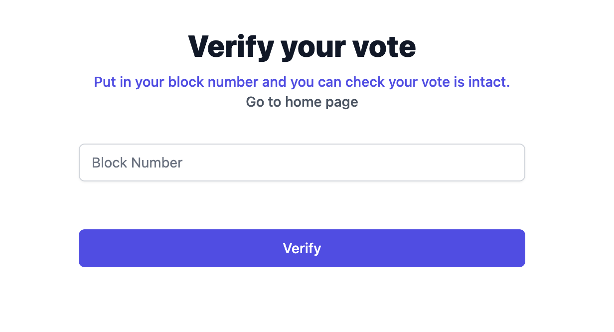Image resolution: width=614 pixels, height=332 pixels.
Task: Submit the form with the purple Verify button
Action: tap(302, 248)
